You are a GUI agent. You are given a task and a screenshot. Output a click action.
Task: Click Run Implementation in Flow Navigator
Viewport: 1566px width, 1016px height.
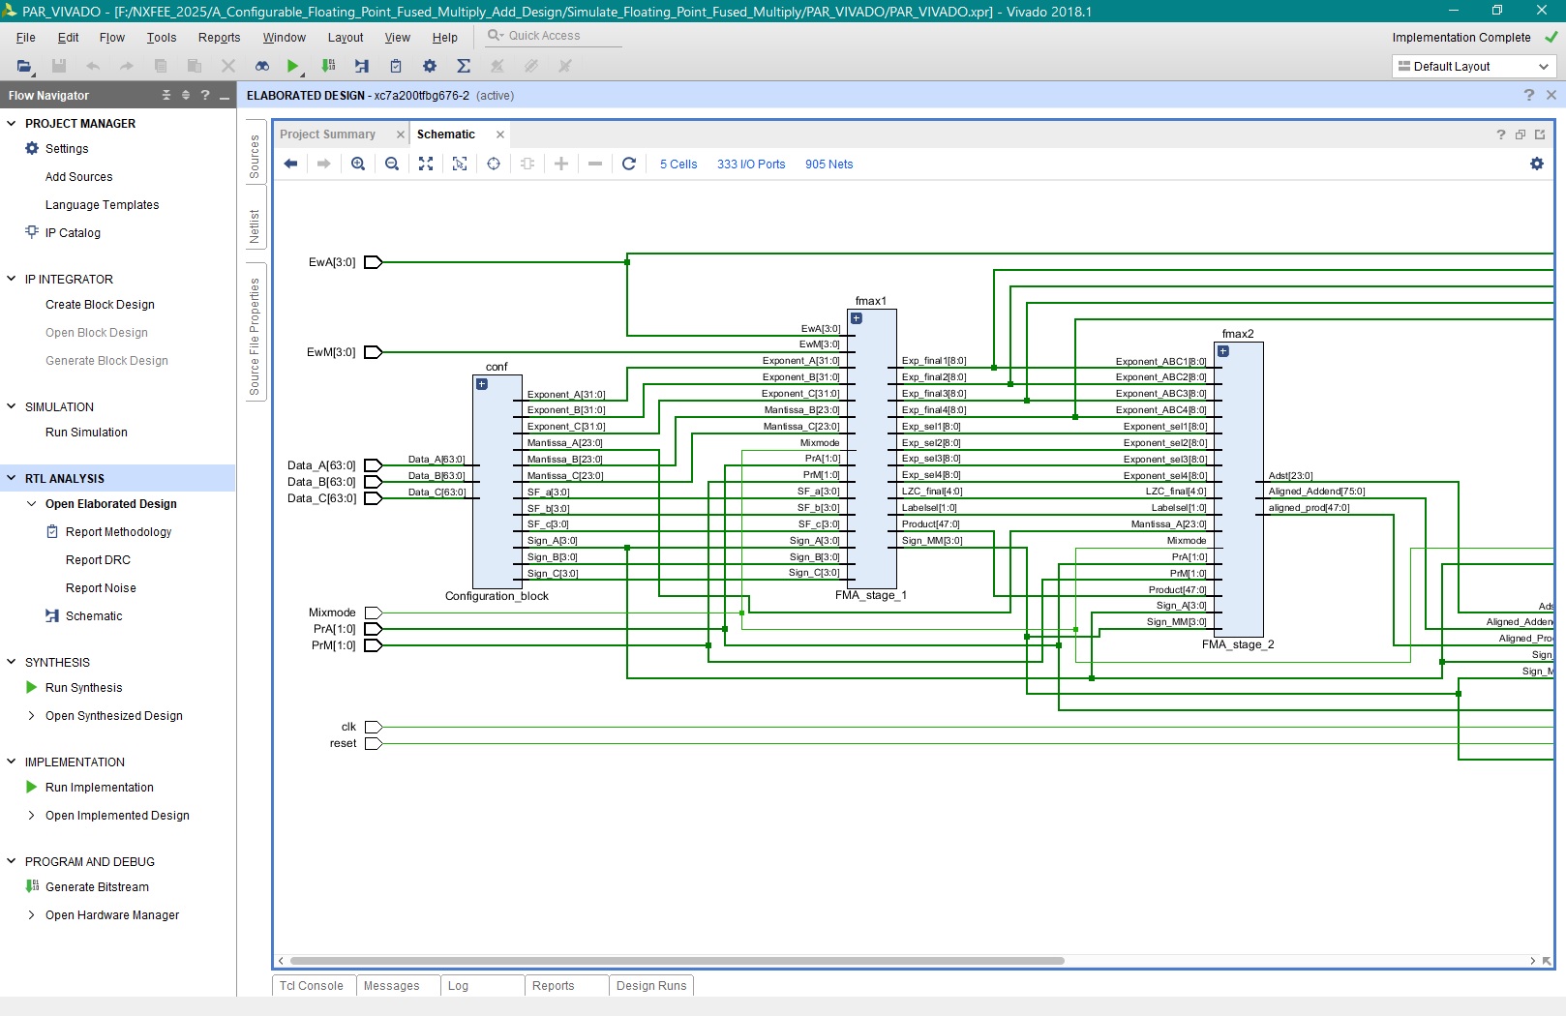click(99, 788)
